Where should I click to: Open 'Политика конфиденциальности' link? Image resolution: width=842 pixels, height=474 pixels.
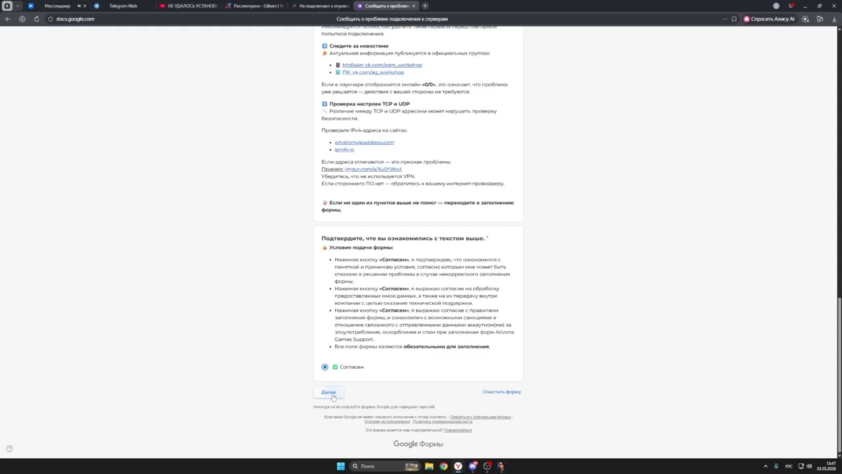(x=442, y=421)
